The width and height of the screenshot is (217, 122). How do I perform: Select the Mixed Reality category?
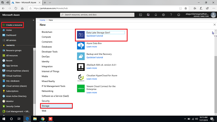click(x=48, y=81)
